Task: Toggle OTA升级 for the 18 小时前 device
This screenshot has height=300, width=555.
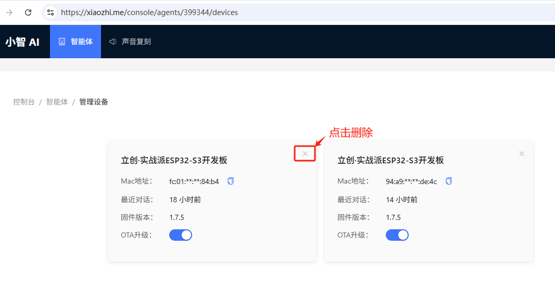Action: [181, 235]
